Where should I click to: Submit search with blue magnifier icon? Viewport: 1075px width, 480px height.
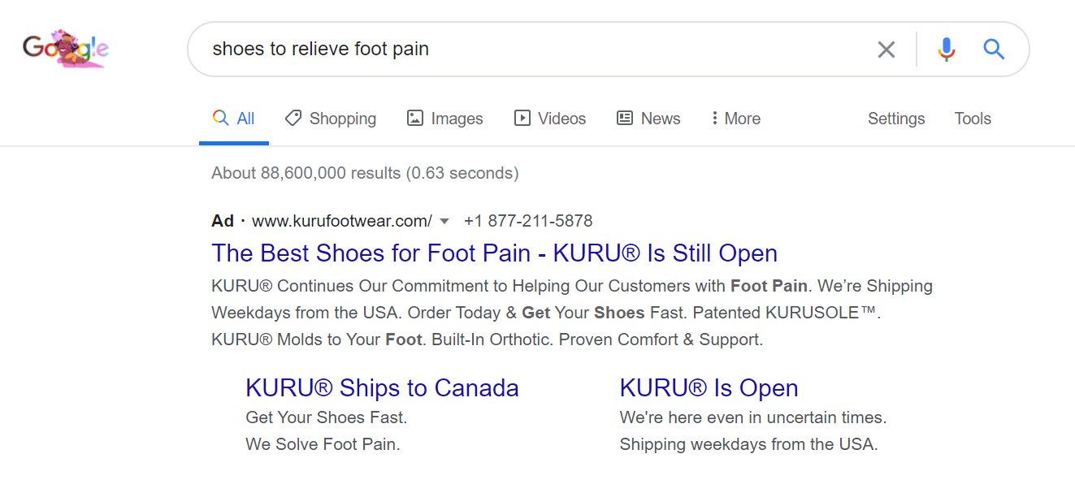coord(994,50)
